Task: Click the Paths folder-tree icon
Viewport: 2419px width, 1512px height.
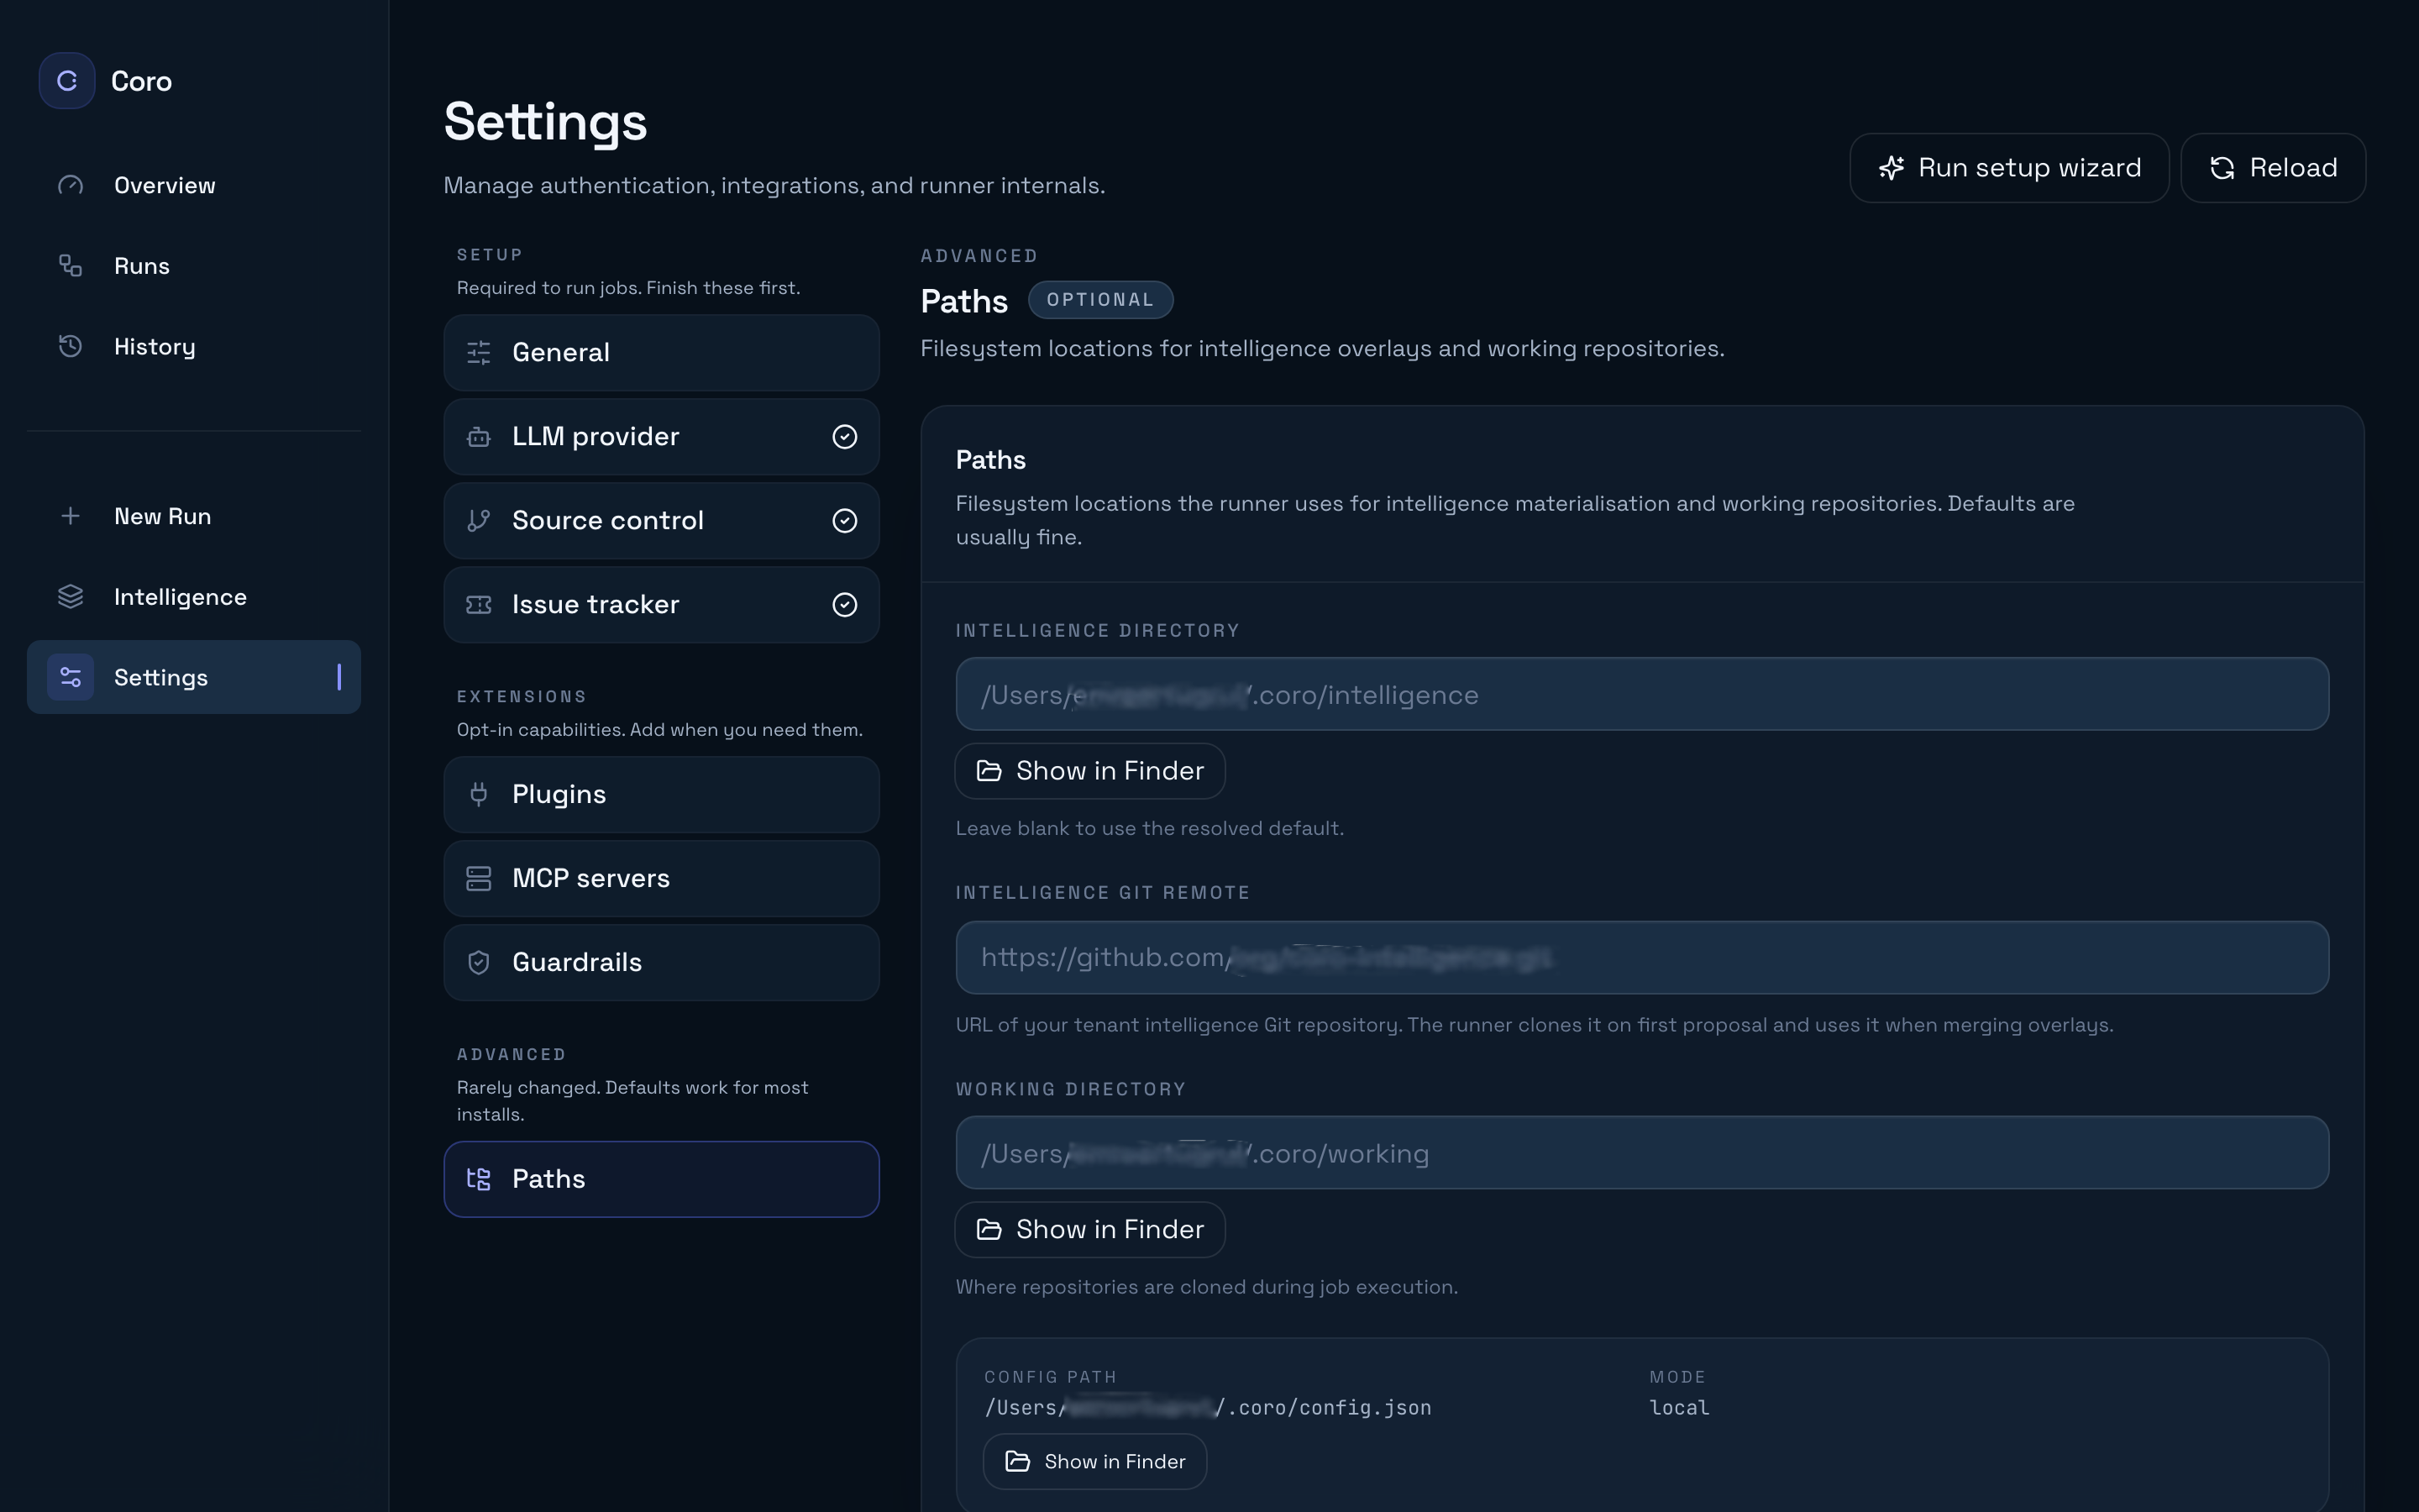Action: pos(479,1179)
